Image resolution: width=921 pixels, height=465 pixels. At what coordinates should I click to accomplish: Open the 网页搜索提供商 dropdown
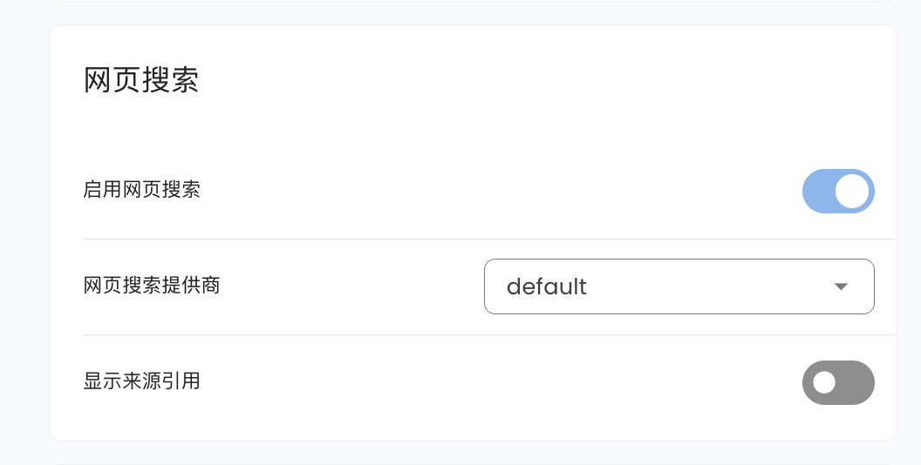click(679, 286)
